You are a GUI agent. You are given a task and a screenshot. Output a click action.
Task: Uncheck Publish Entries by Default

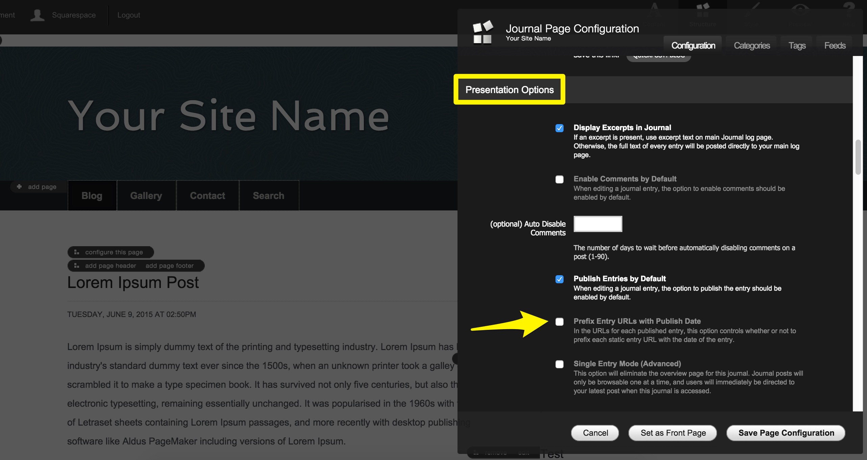tap(559, 279)
